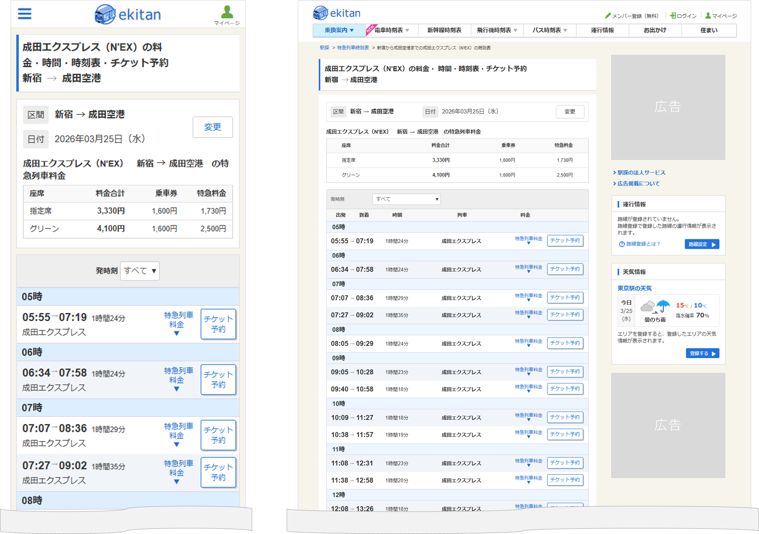Image resolution: width=759 pixels, height=534 pixels.
Task: Click the 駅探の法人サービス link
Action: click(641, 172)
